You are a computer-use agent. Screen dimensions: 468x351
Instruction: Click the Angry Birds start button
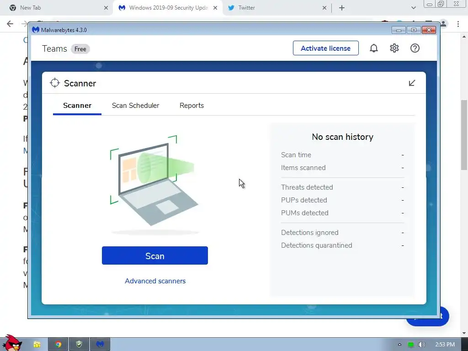[x=12, y=343]
